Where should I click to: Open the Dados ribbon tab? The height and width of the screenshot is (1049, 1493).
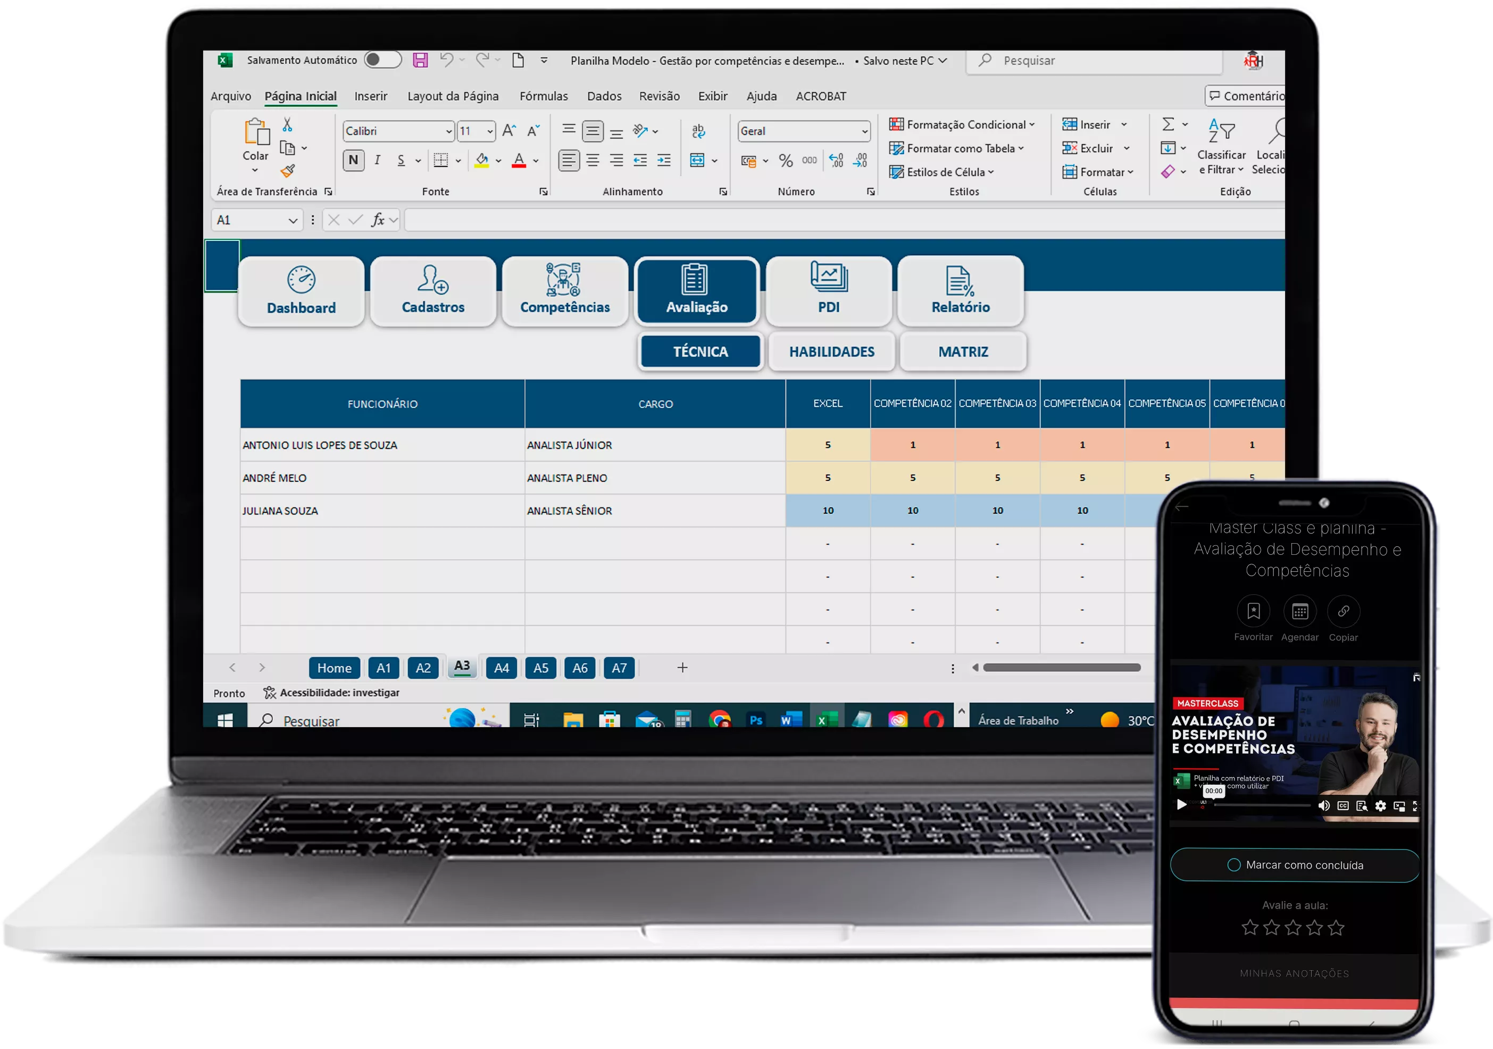pos(604,96)
